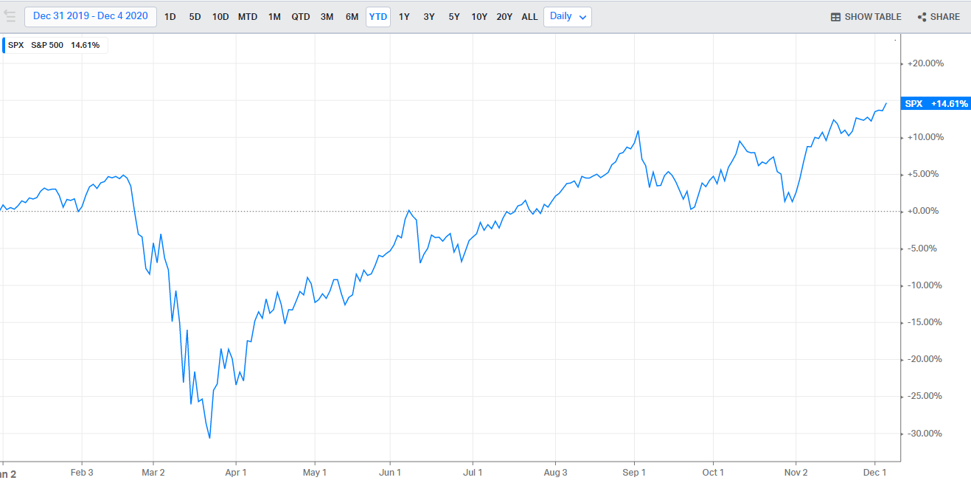
Task: Choose the 20Y range
Action: 504,17
